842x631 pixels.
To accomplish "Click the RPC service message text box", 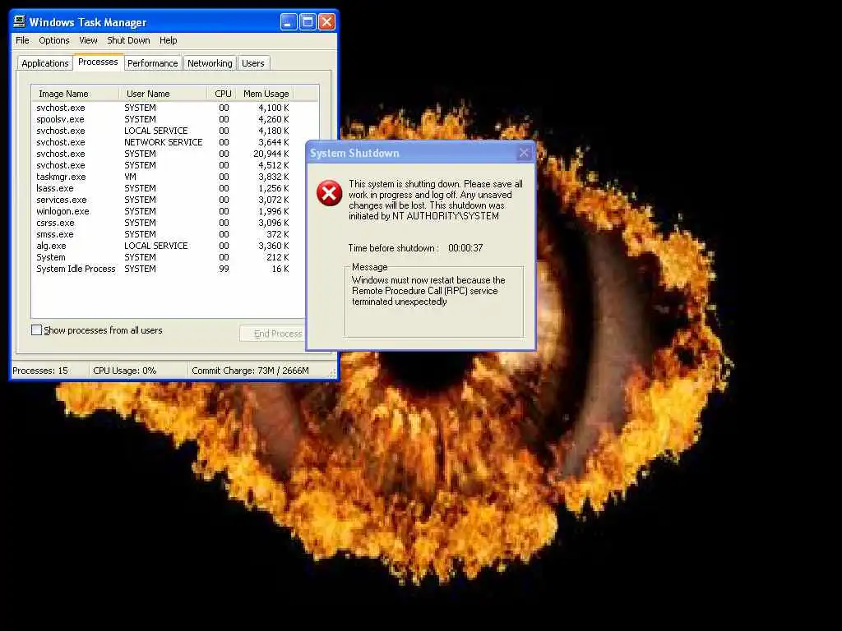I will pos(434,303).
